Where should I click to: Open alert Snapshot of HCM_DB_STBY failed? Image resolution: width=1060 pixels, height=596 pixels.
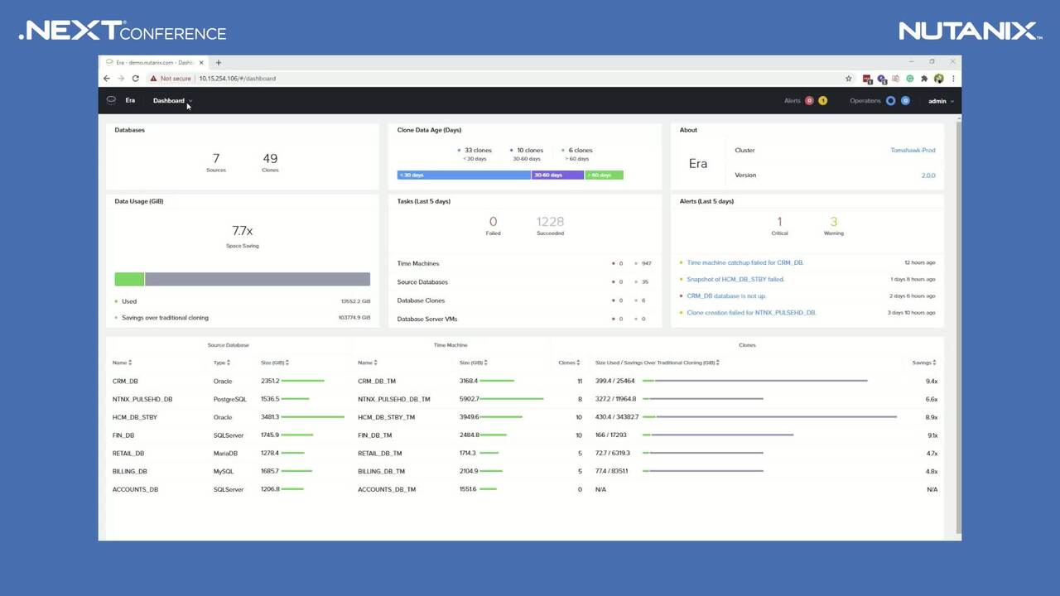tap(735, 279)
